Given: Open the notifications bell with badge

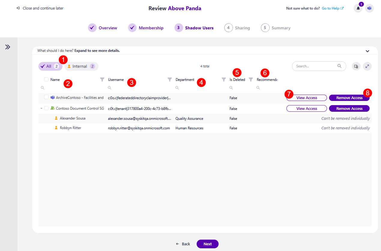Looking at the screenshot, I should (x=358, y=8).
